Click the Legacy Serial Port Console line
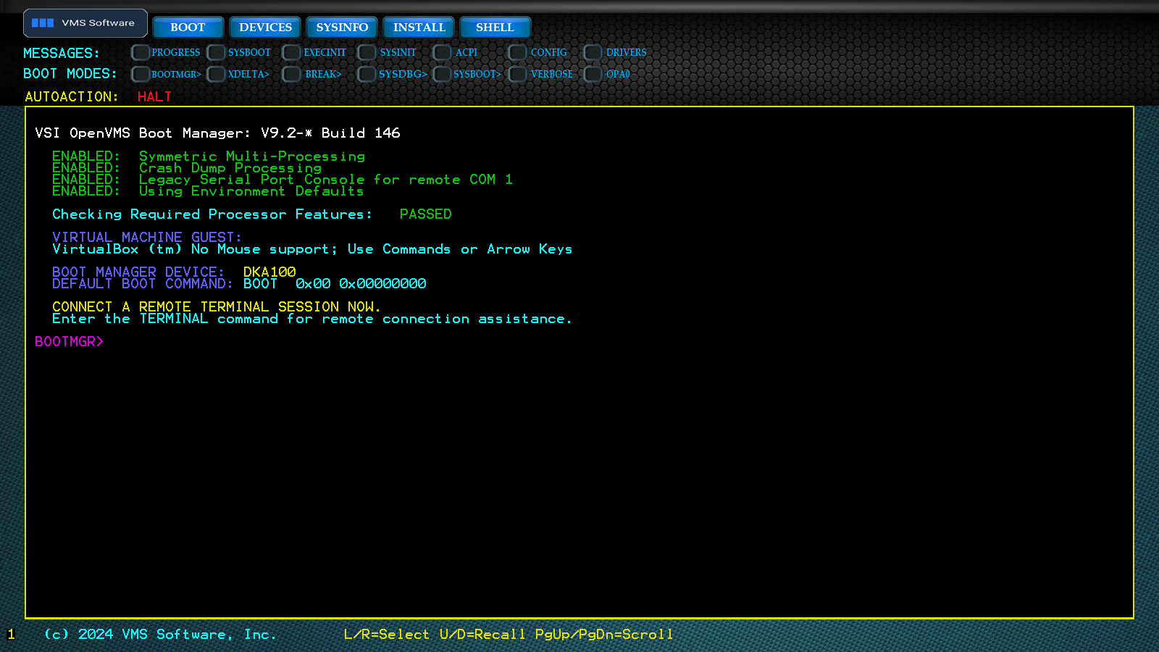1159x652 pixels. [x=283, y=179]
